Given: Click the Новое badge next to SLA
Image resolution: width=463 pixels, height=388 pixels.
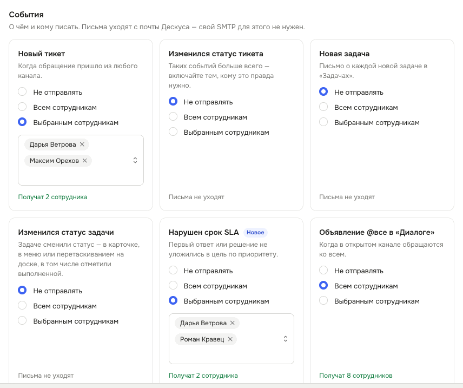Looking at the screenshot, I should click(x=255, y=233).
